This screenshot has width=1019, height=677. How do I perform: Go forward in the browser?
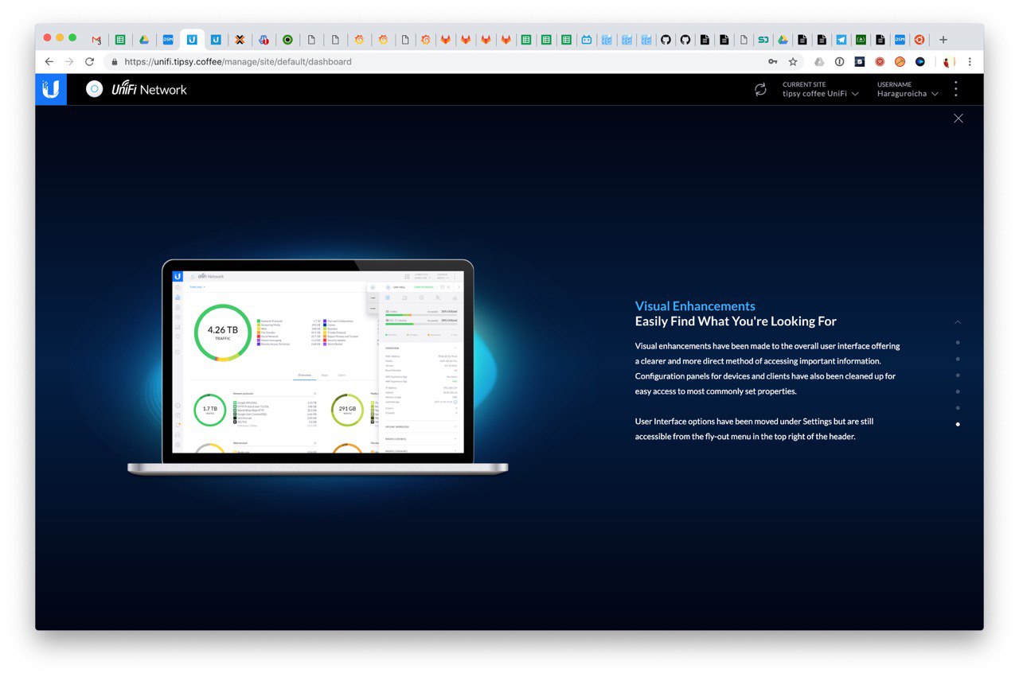pyautogui.click(x=69, y=61)
